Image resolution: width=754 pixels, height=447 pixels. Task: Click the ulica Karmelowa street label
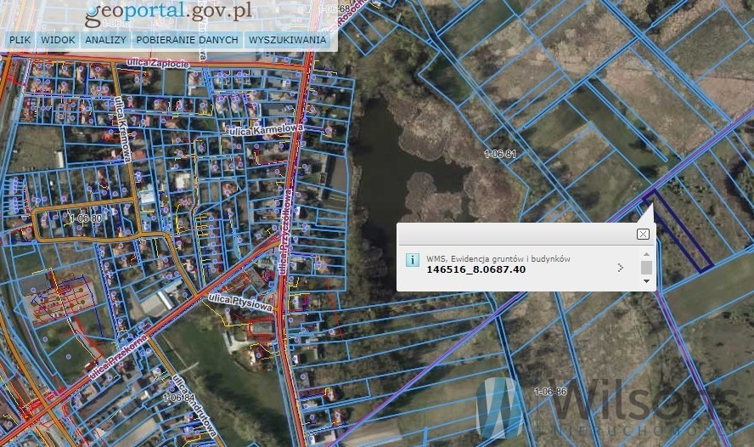click(x=266, y=129)
